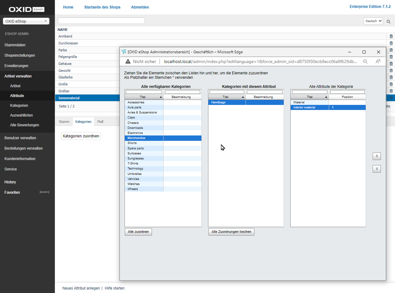
Task: Select Electronics in available categories
Action: [163, 133]
